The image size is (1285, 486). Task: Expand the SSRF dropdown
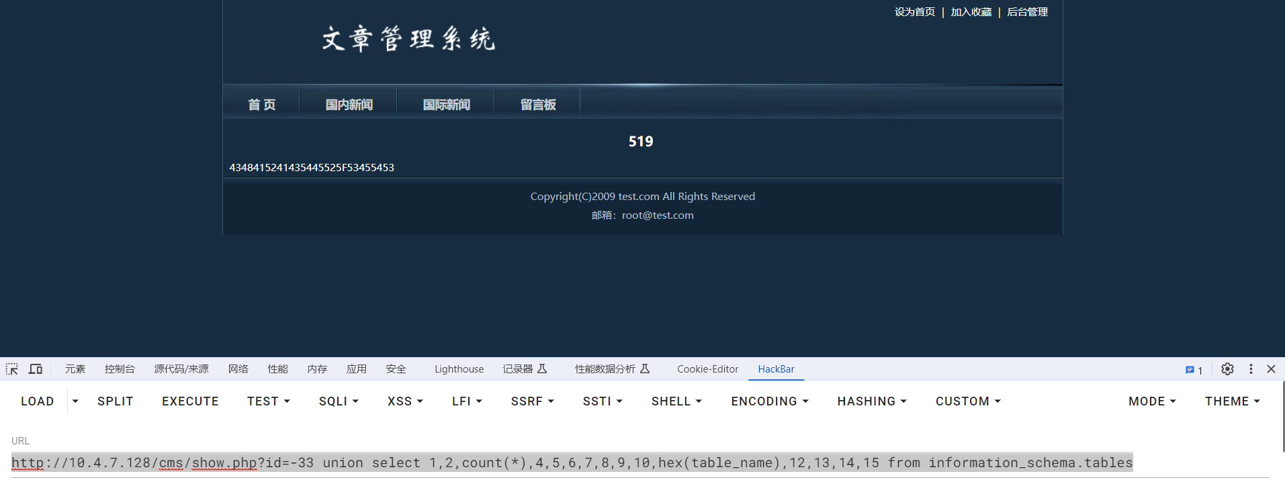click(533, 401)
